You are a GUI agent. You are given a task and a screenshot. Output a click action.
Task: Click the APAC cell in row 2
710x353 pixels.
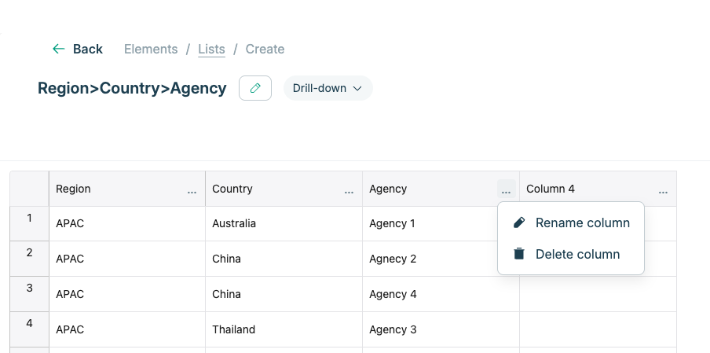(x=127, y=259)
